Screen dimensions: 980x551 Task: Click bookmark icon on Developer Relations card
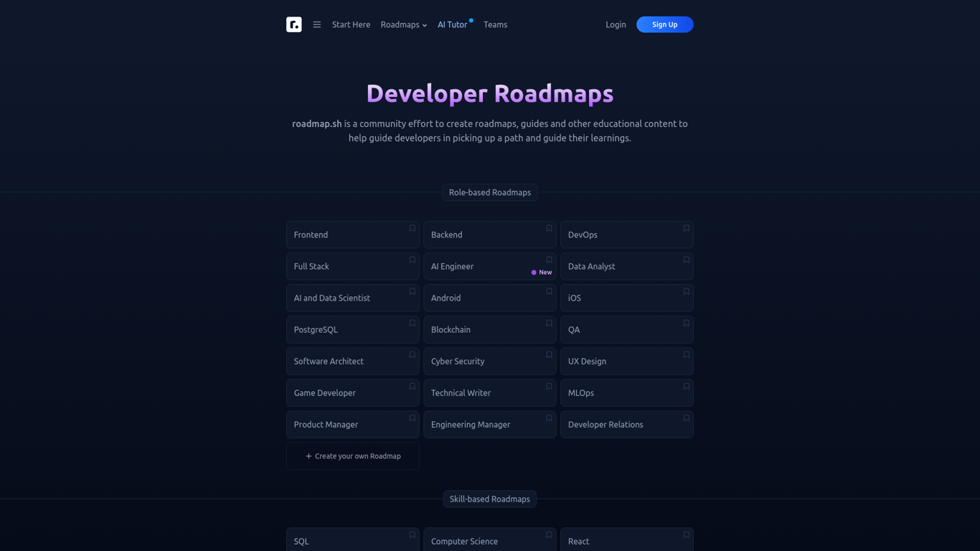click(x=687, y=418)
